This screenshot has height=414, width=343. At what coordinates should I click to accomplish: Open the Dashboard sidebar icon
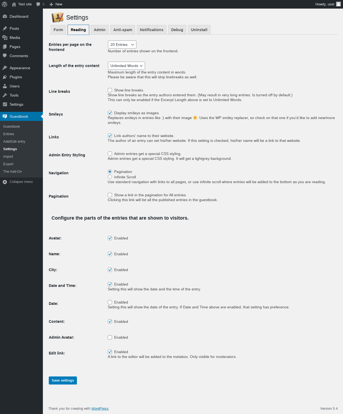tap(5, 16)
